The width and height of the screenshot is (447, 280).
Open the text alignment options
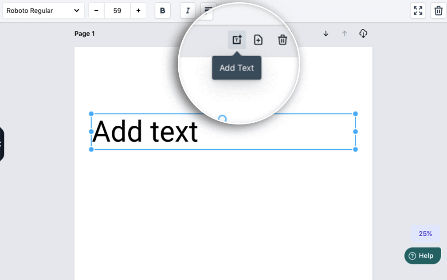coord(207,11)
